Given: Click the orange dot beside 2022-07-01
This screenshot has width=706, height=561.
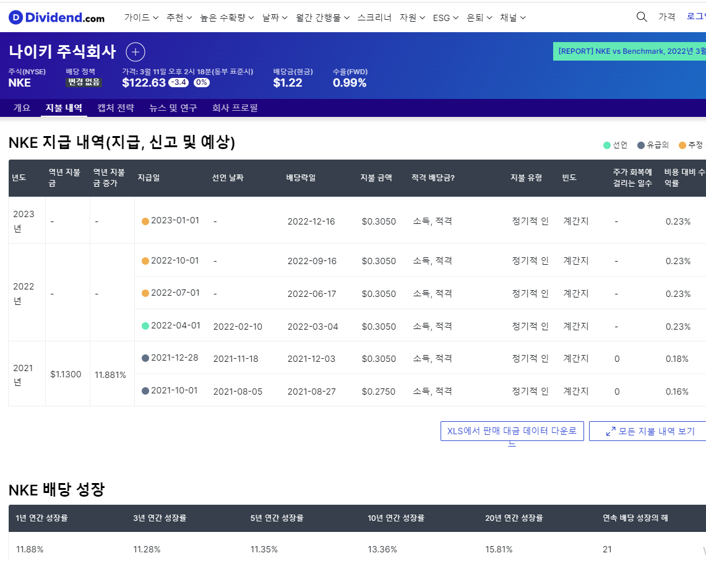Looking at the screenshot, I should (145, 294).
